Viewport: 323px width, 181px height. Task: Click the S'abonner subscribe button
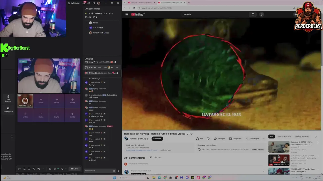(x=157, y=139)
